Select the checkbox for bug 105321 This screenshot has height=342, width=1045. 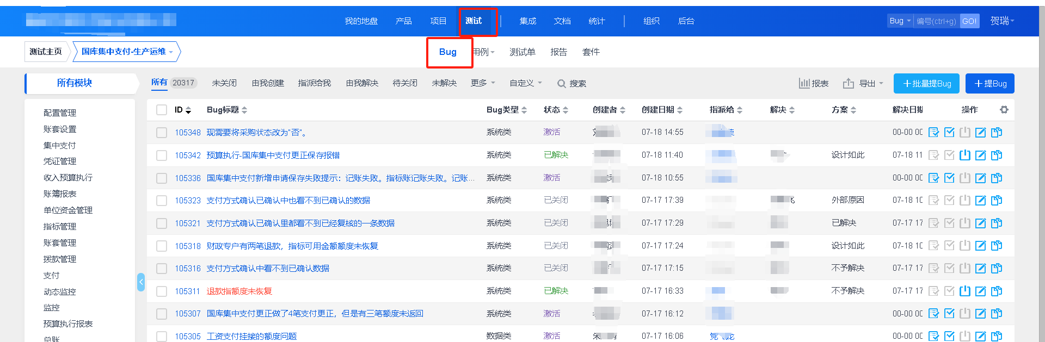162,223
